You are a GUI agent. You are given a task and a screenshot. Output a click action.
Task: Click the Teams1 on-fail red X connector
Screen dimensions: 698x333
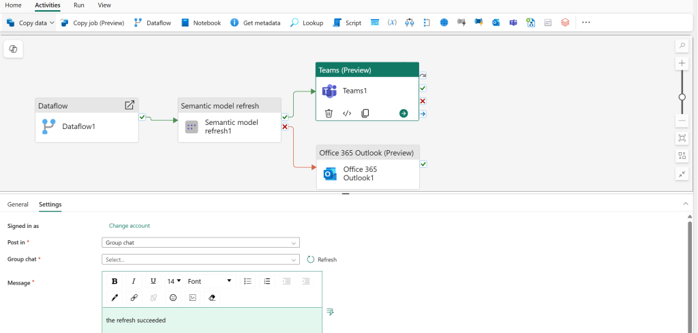pos(423,101)
